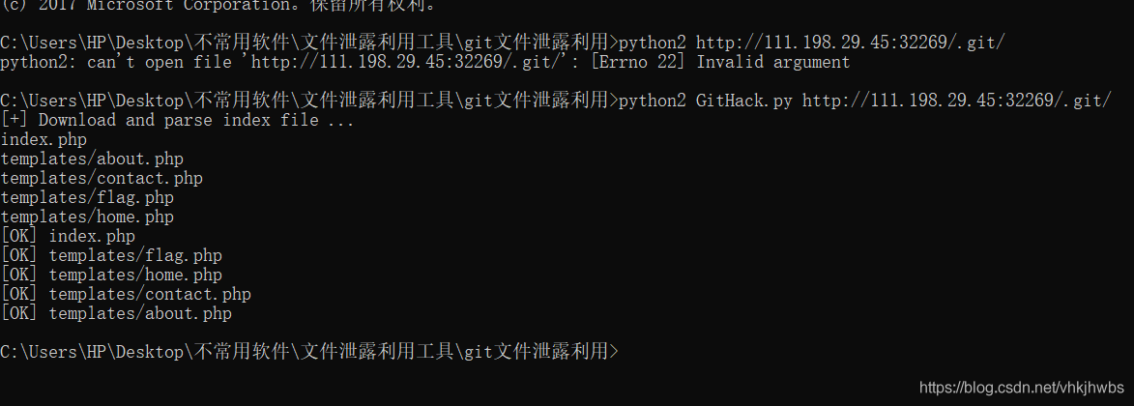Click the "[OK] templates/about.php" result line
The image size is (1134, 406).
click(x=116, y=313)
